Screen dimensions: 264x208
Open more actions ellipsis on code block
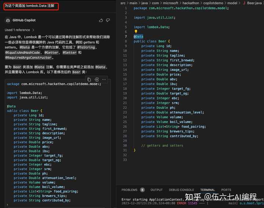click(104, 79)
